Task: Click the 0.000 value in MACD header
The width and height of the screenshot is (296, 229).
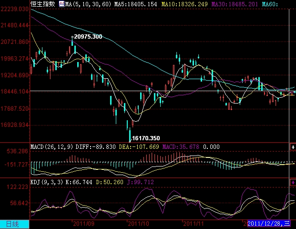Action: [x=211, y=147]
